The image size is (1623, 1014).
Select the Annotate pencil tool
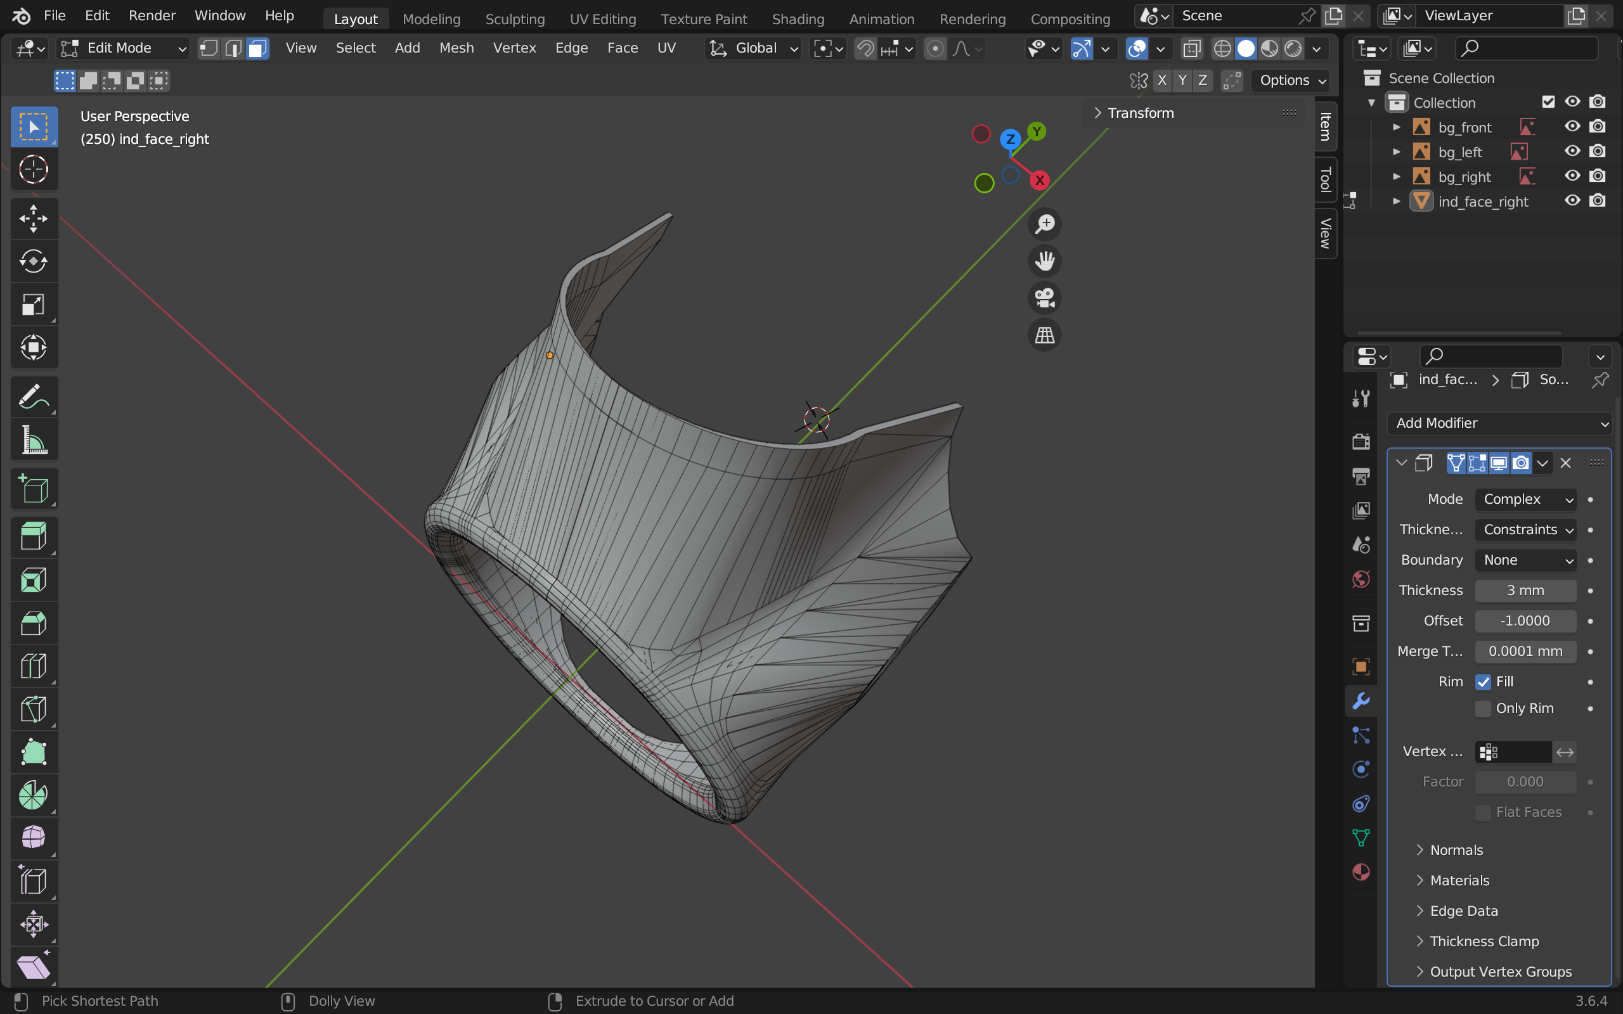(x=33, y=396)
